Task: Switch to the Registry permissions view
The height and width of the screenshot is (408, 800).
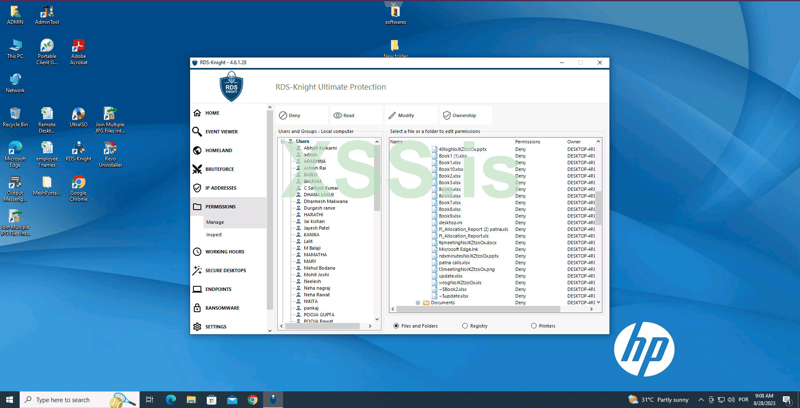Action: click(x=465, y=325)
